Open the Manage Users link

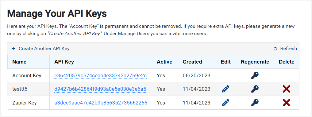point(133,34)
